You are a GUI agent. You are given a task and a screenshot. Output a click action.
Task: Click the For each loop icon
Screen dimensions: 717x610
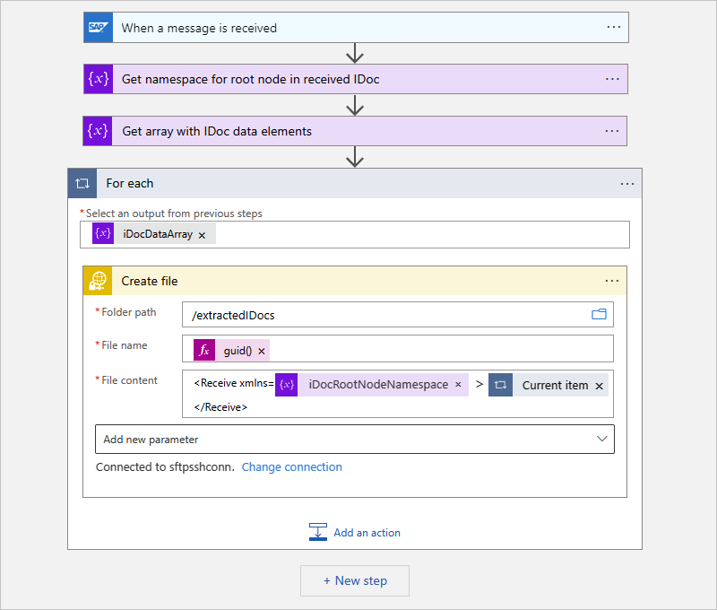[83, 183]
